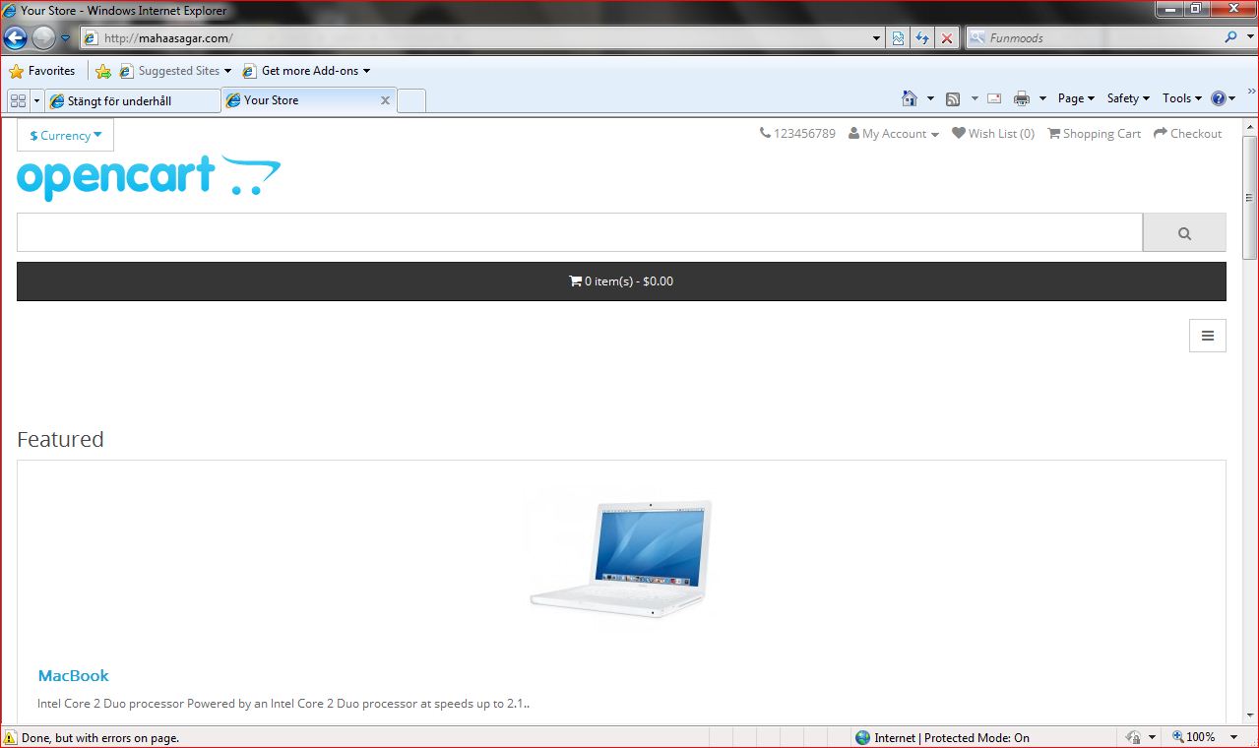The height and width of the screenshot is (748, 1259).
Task: Open Wish List (0) link
Action: click(993, 134)
